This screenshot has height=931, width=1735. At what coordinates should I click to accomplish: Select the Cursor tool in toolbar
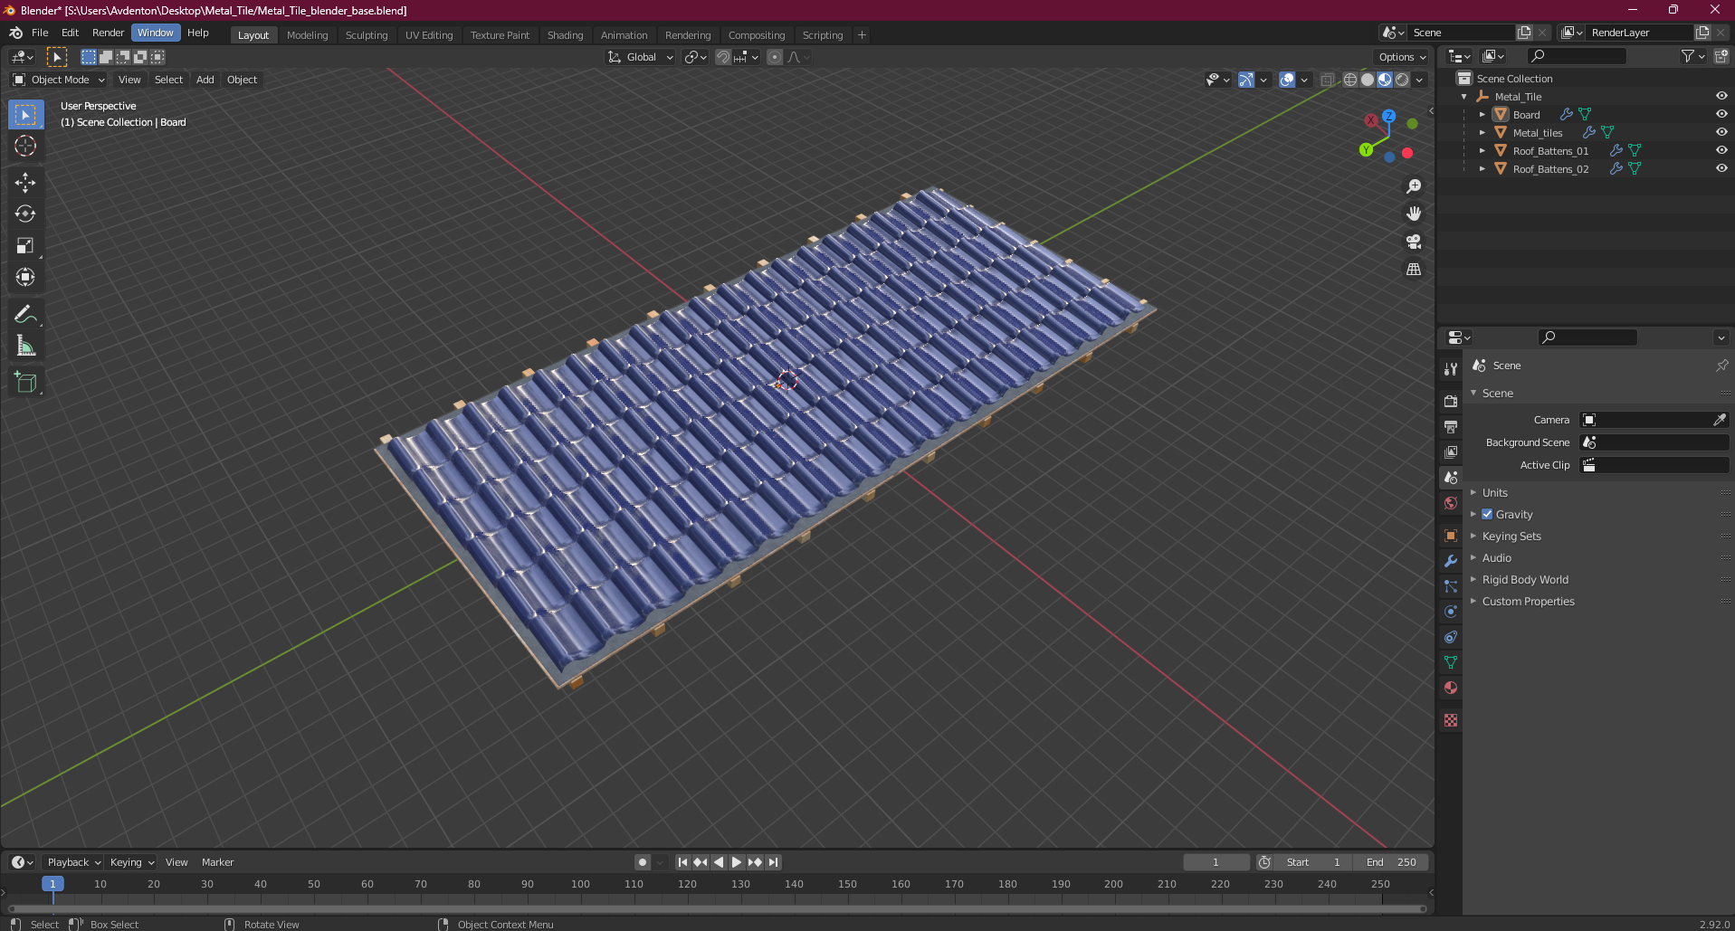(25, 146)
